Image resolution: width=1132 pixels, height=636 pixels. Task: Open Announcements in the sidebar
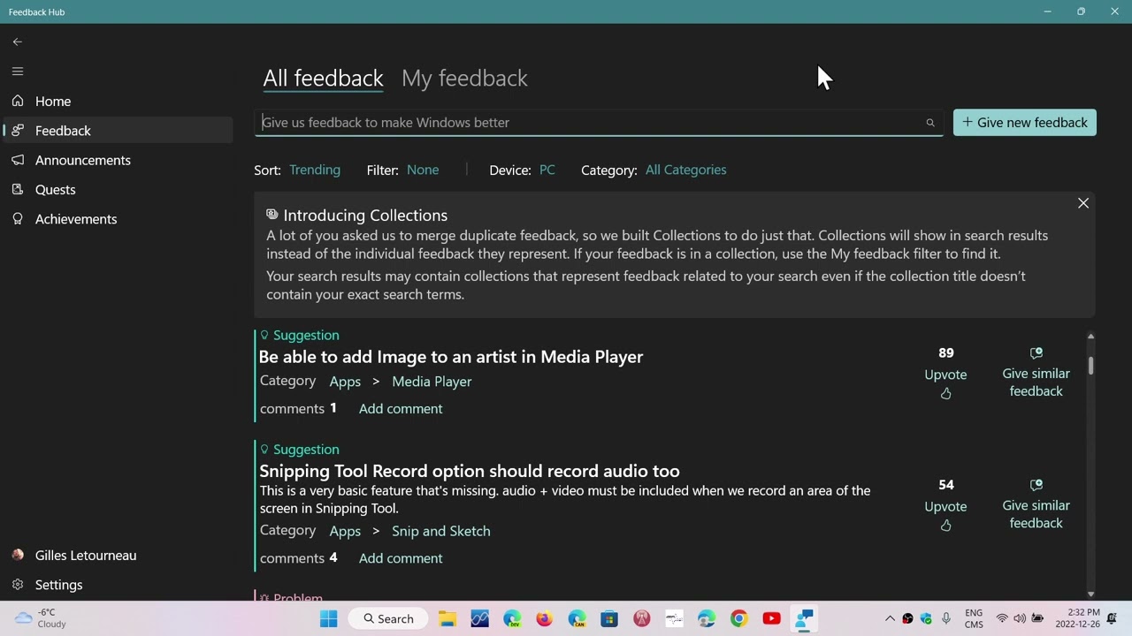(117, 160)
